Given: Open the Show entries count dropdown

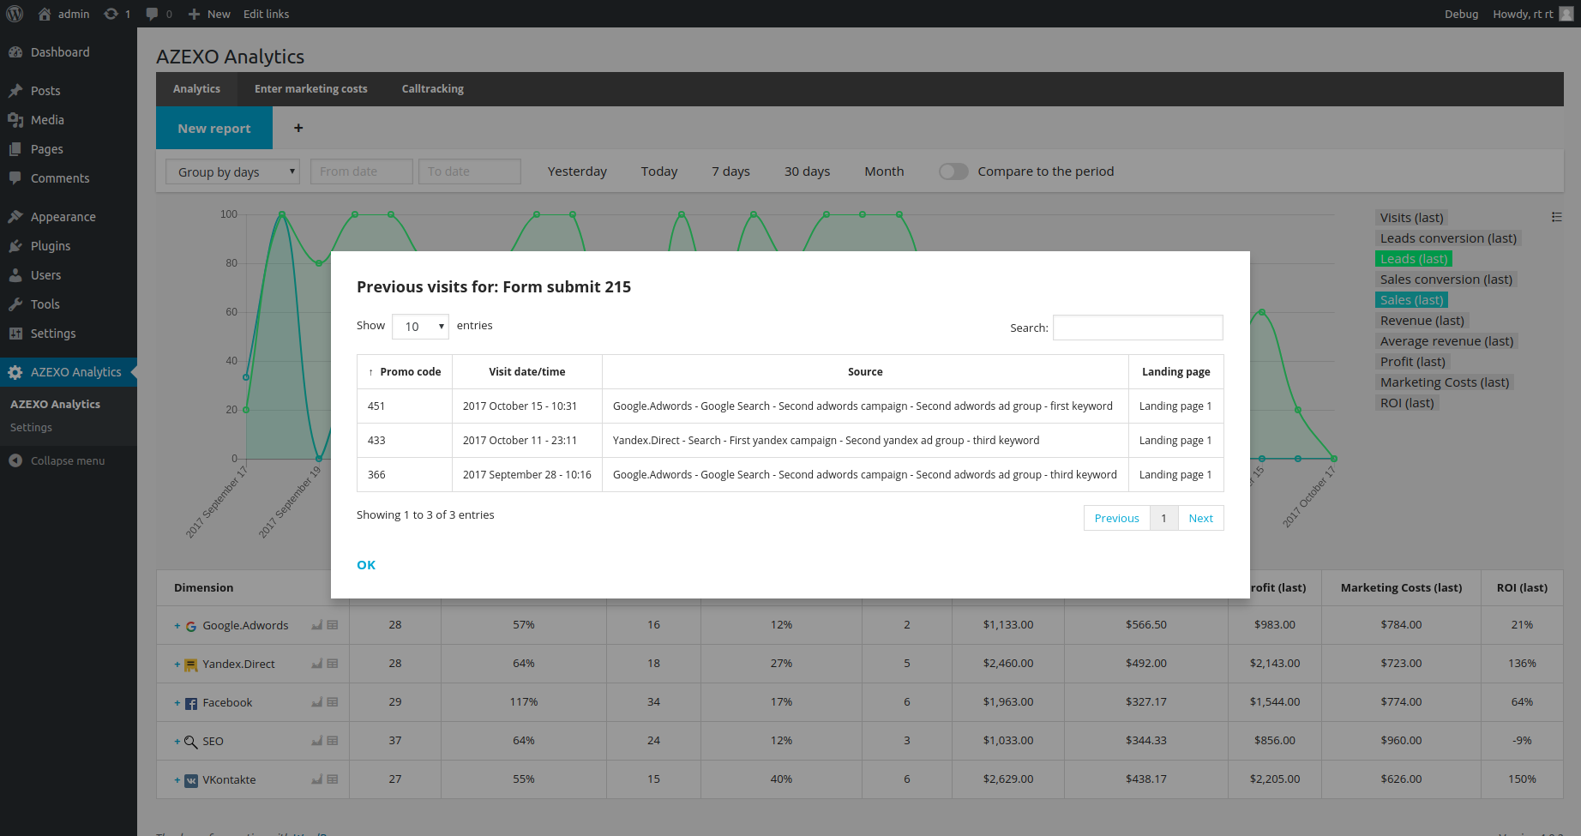Looking at the screenshot, I should click(x=421, y=326).
